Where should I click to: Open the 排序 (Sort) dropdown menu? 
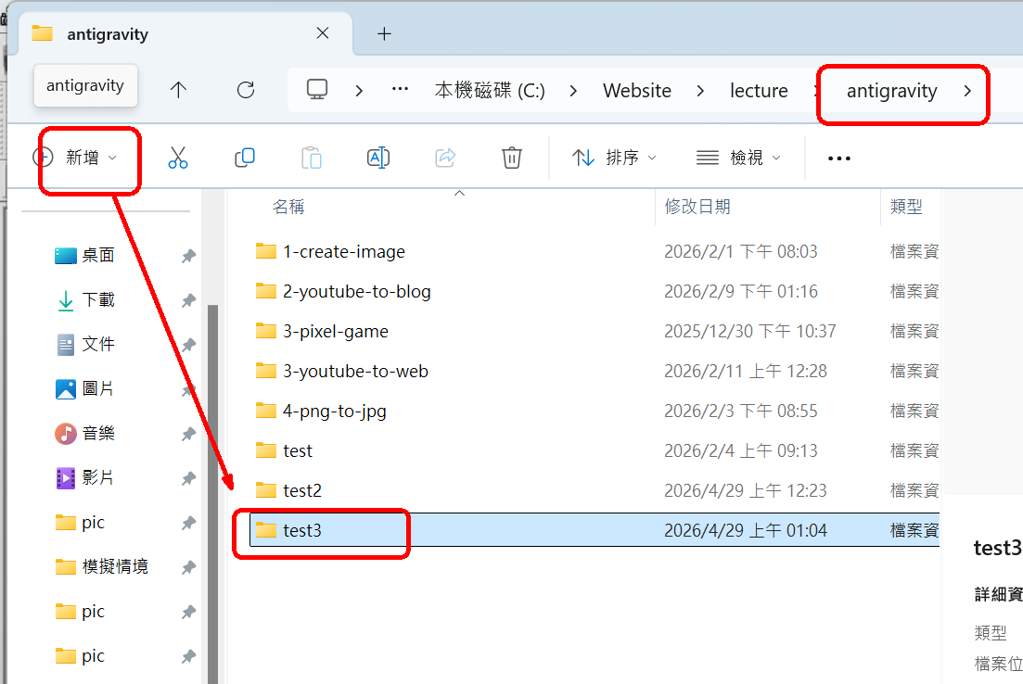coord(614,158)
